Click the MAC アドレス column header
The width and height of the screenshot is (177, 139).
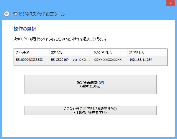110,53
